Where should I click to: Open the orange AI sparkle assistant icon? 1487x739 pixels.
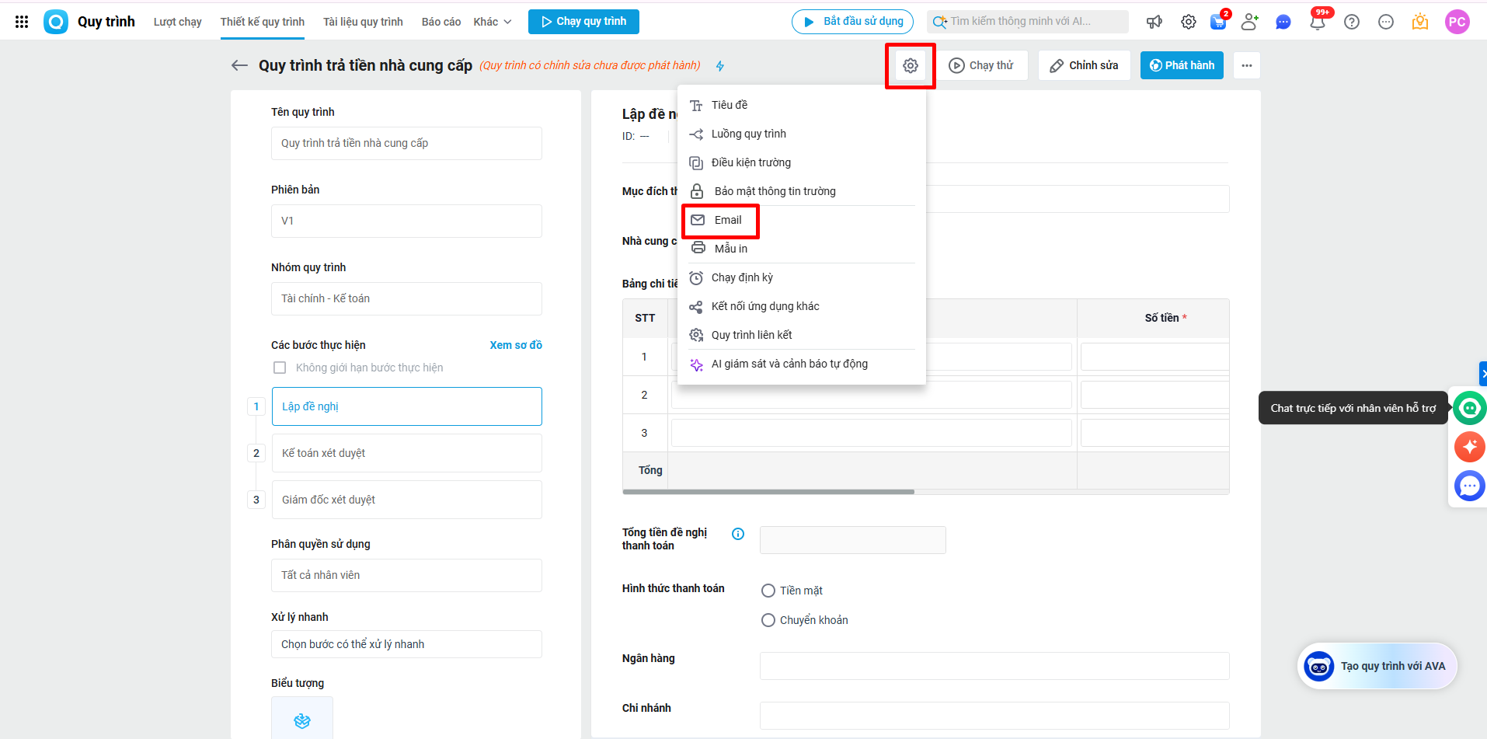[x=1469, y=447]
